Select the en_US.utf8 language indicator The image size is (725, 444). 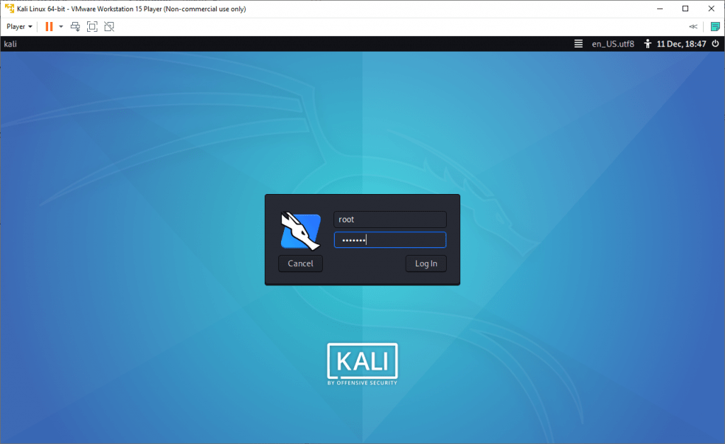[613, 43]
